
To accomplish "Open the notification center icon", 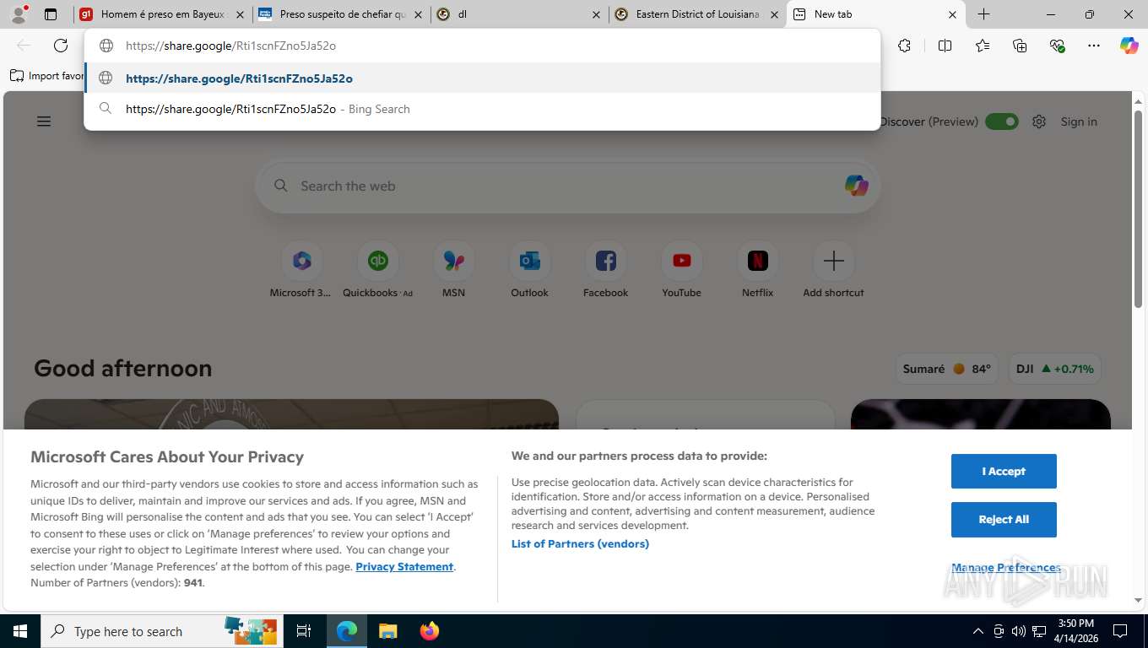I will (x=1120, y=631).
